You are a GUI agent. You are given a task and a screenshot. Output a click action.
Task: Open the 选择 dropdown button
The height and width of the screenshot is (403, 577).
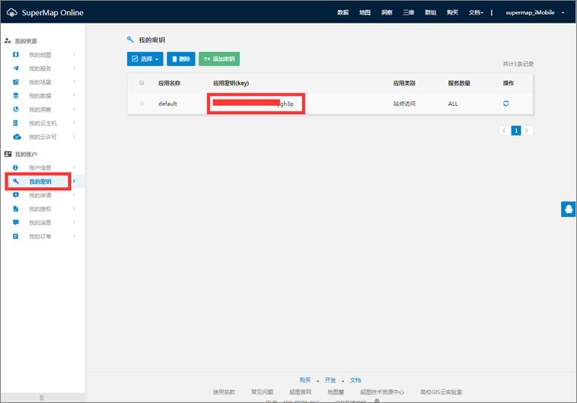[145, 59]
